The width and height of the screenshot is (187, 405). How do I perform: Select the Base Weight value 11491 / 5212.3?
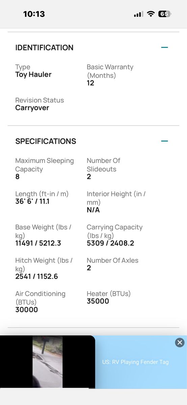pyautogui.click(x=38, y=243)
